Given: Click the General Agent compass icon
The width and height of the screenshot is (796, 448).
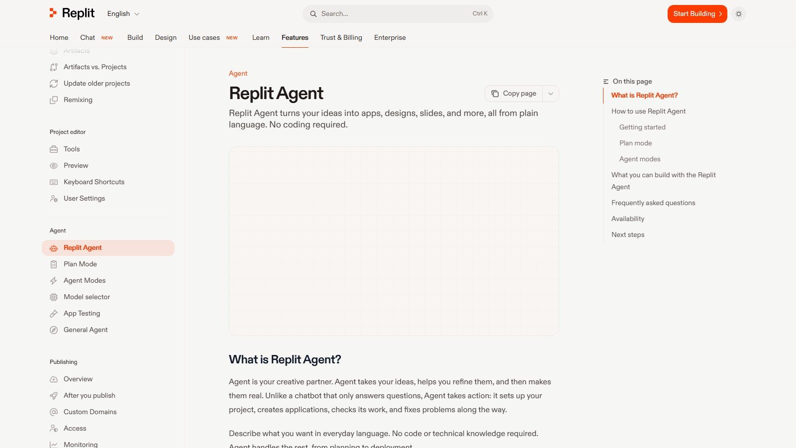Looking at the screenshot, I should (x=54, y=330).
